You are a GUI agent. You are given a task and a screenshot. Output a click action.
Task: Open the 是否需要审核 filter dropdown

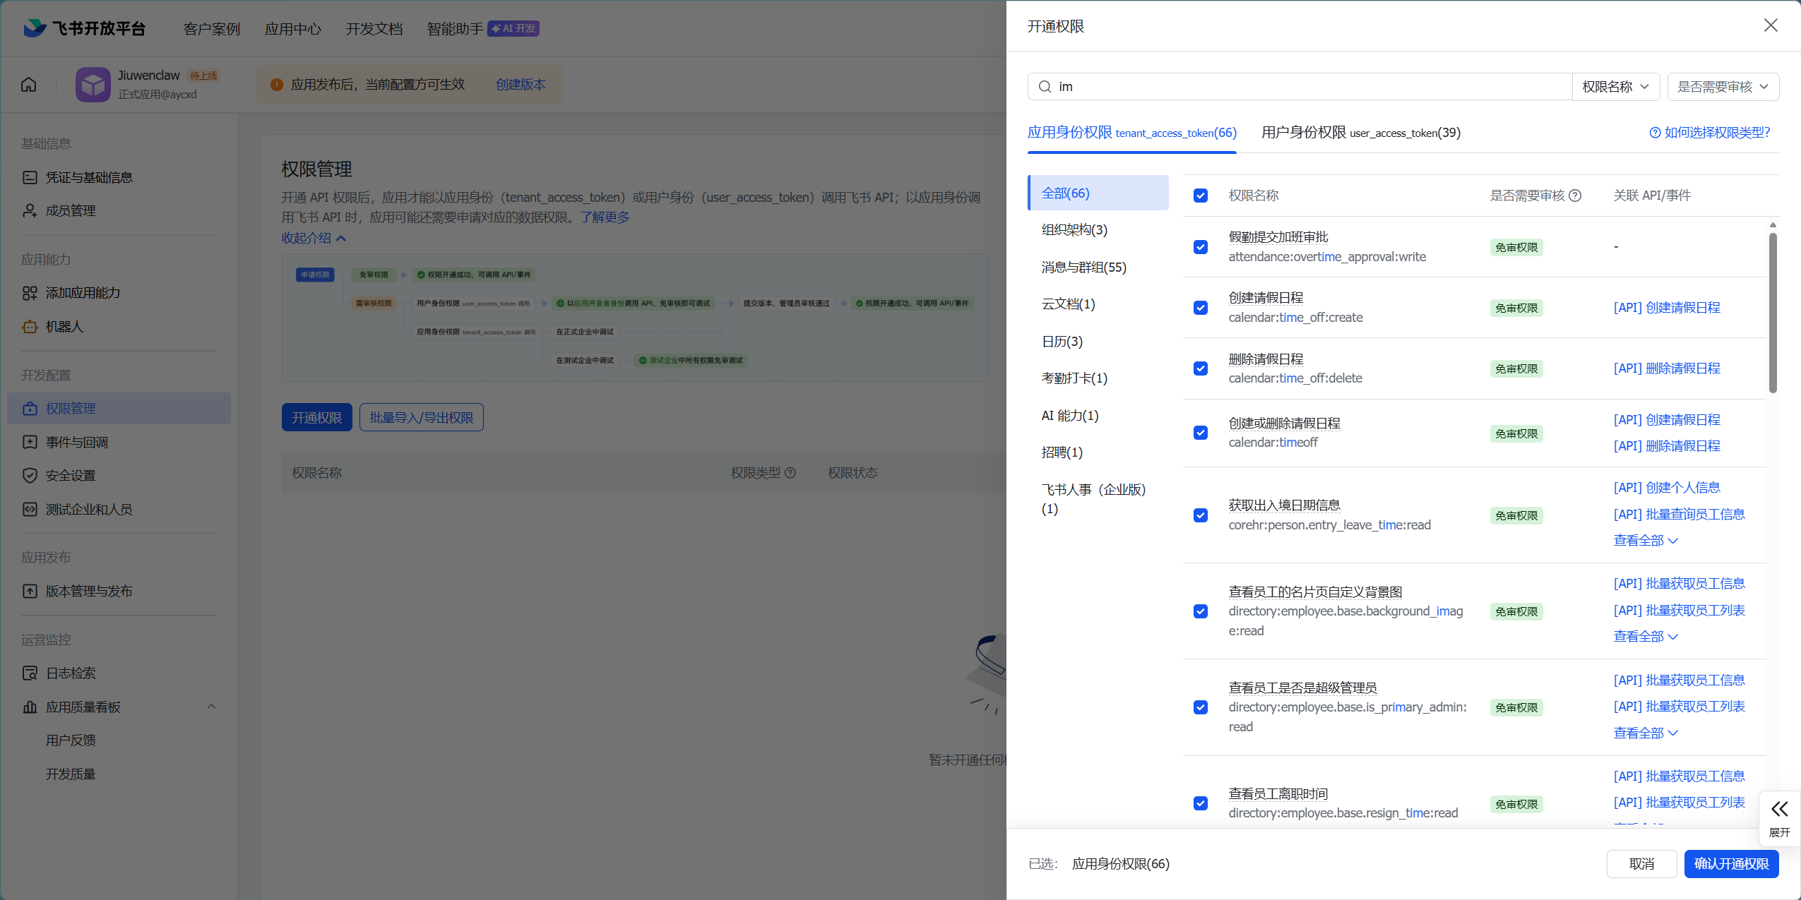click(x=1722, y=87)
